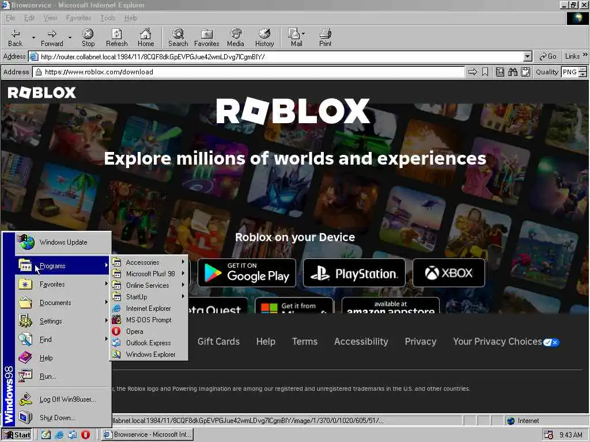Screen dimensions: 590x442
Task: Expand the Accessories submenu
Action: pos(149,262)
